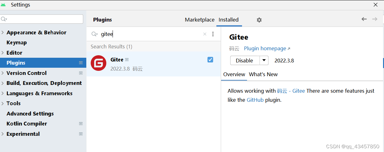This screenshot has width=384, height=152.
Task: Clear the gitee search text
Action: tap(205, 34)
